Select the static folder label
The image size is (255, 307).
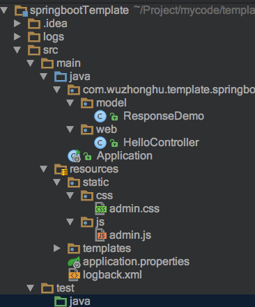[x=95, y=182]
